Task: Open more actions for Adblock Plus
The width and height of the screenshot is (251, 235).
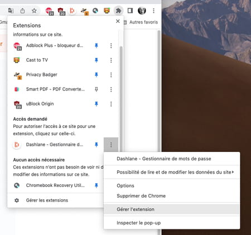Action: (111, 46)
